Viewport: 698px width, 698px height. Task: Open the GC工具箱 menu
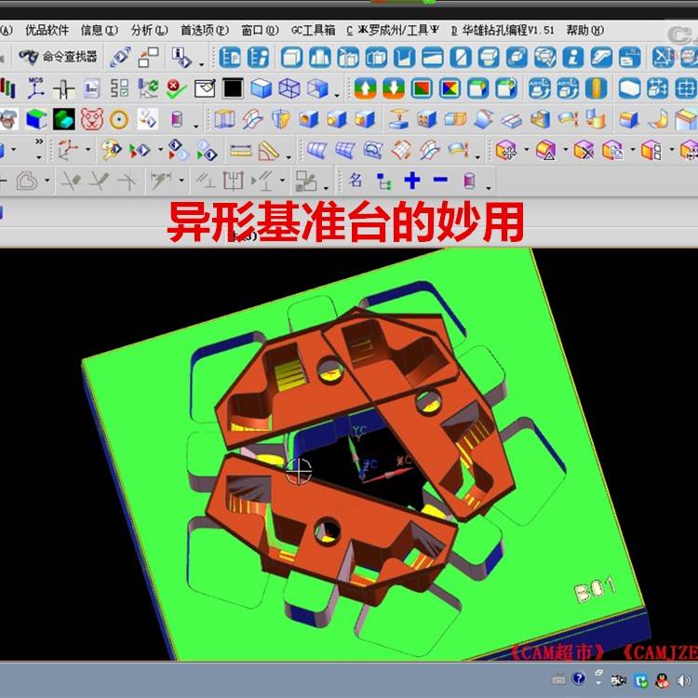point(312,30)
